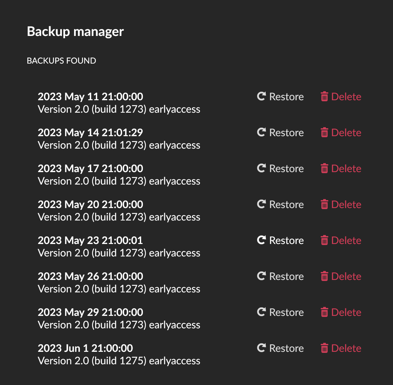The height and width of the screenshot is (385, 393).
Task: Select the 2023 May 14 21:01:29 backup entry
Action: pyautogui.click(x=90, y=132)
